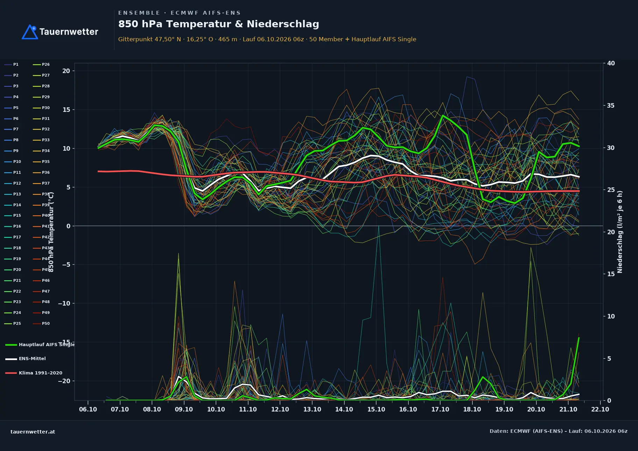Click the Tauernwetter mountain logo icon
Image resolution: width=638 pixels, height=451 pixels.
point(30,32)
